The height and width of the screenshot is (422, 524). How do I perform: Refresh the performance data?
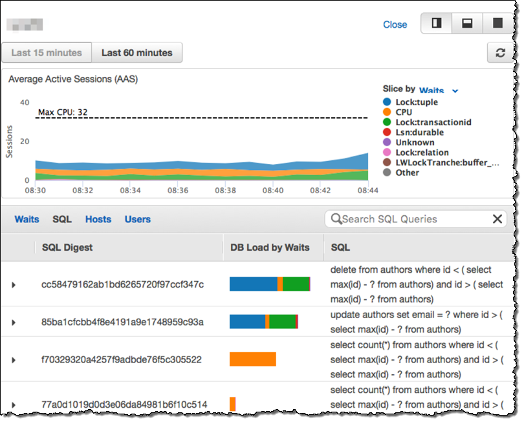(500, 53)
